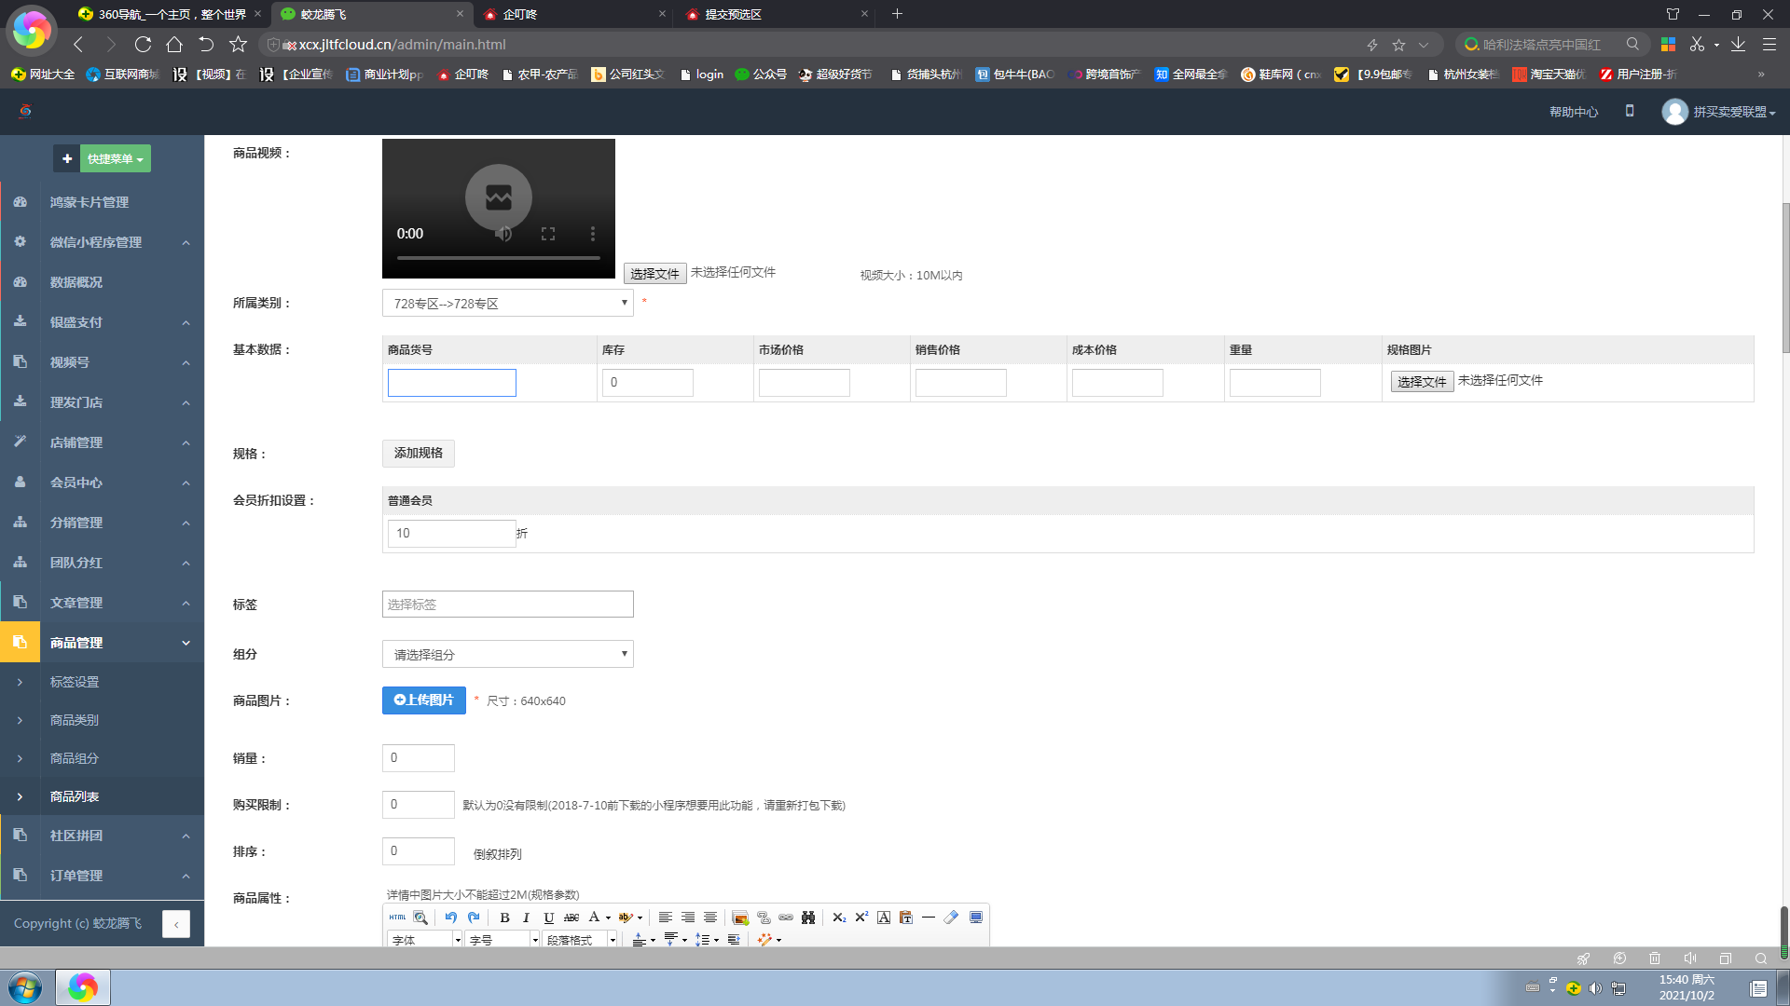
Task: Toggle bold formatting in the editor toolbar
Action: point(504,918)
